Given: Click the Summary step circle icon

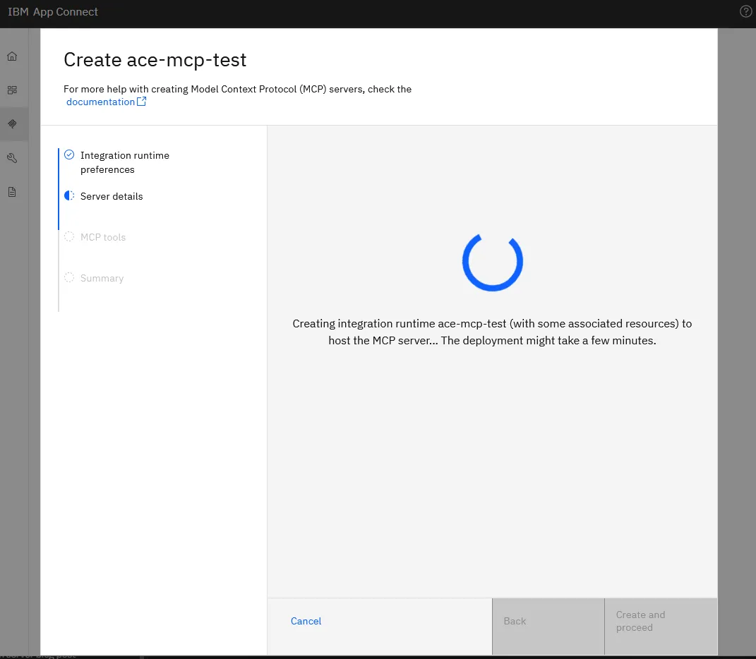Looking at the screenshot, I should (69, 278).
